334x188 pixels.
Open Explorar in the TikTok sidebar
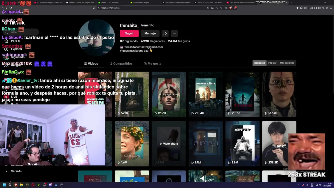(x=17, y=49)
